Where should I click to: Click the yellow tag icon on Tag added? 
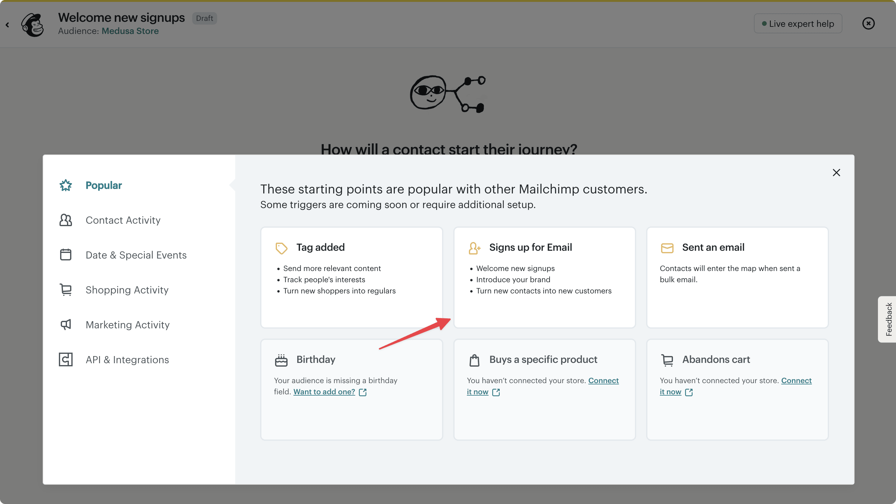pos(281,248)
